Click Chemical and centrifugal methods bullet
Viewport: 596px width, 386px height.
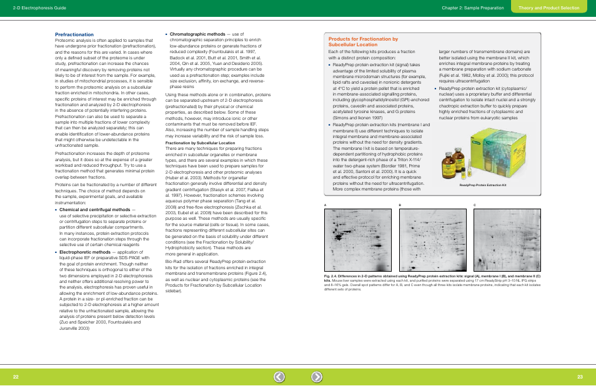(x=94, y=210)
